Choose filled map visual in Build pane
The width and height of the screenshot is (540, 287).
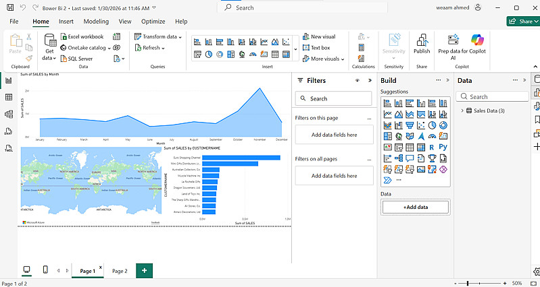[410, 136]
